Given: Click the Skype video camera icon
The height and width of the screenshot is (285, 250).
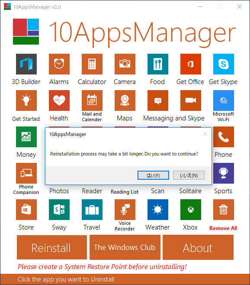Looking at the screenshot, I should (x=191, y=100).
